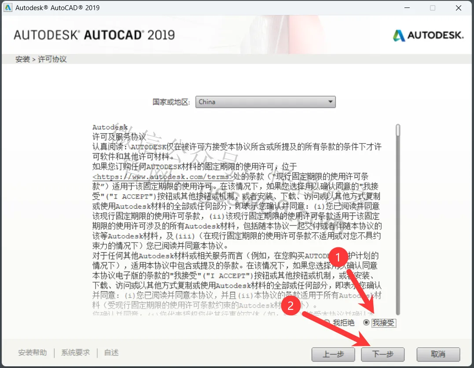
Task: Select the 我接受 (I Accept) radio button
Action: point(366,323)
